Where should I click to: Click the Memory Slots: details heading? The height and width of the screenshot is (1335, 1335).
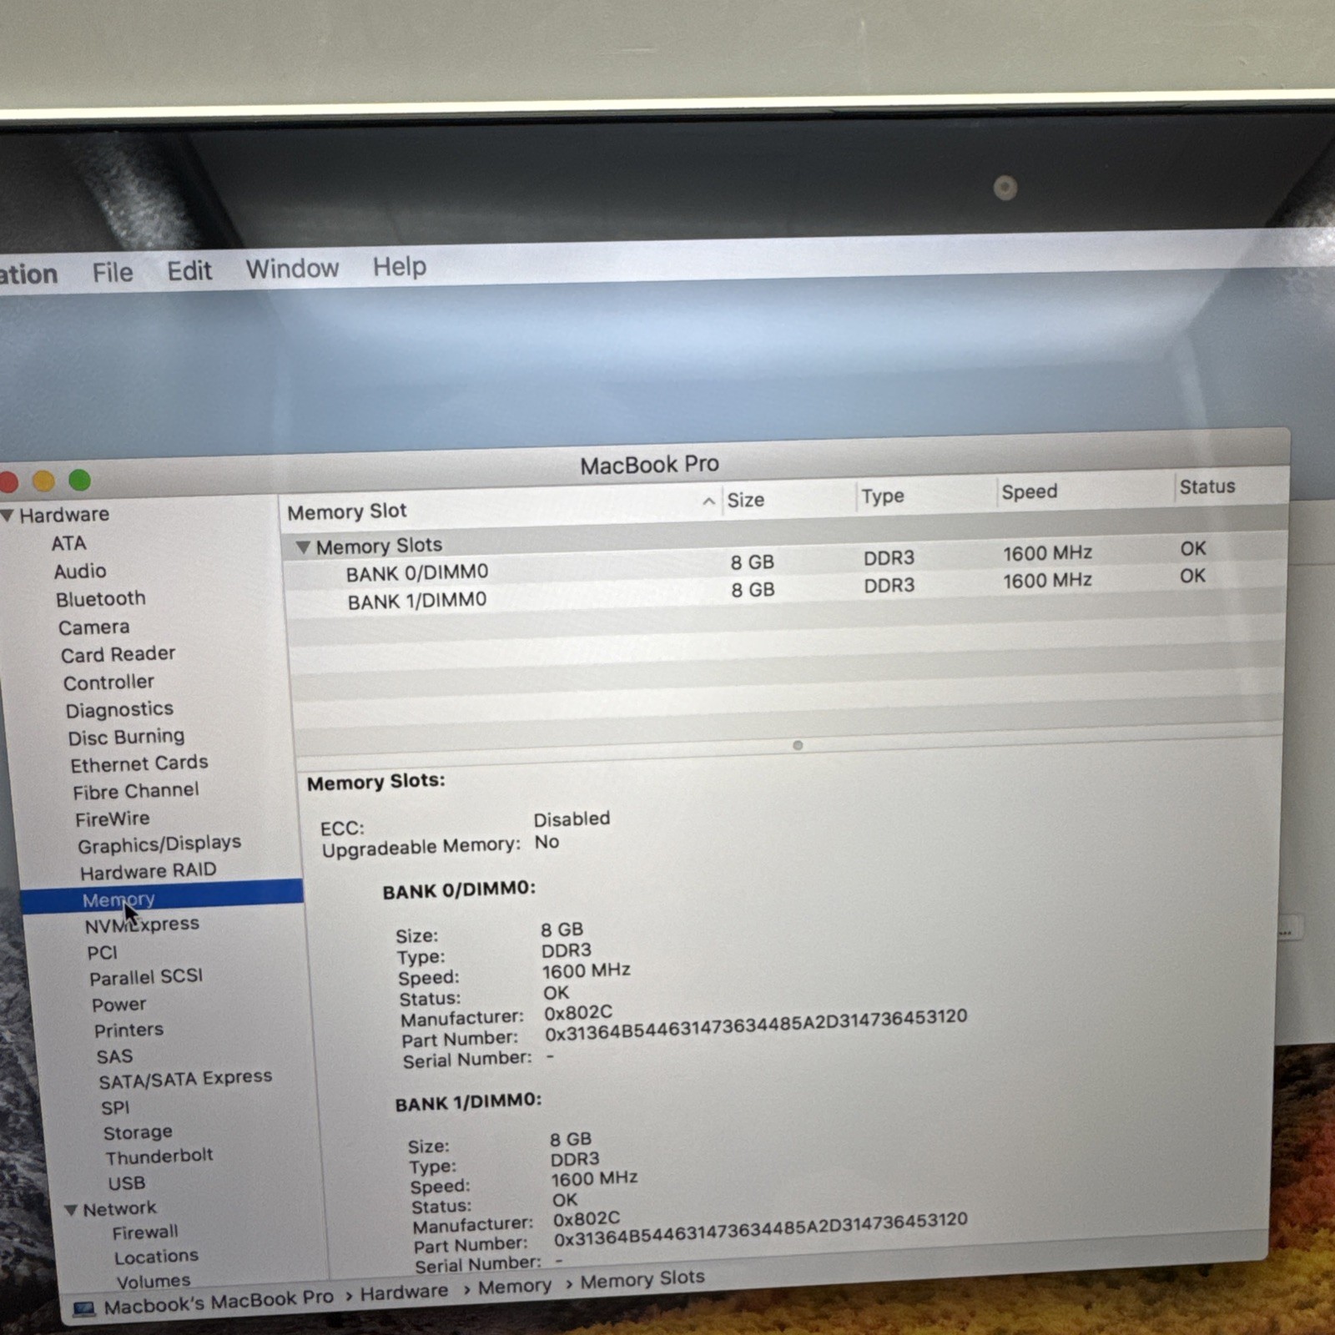[x=376, y=782]
